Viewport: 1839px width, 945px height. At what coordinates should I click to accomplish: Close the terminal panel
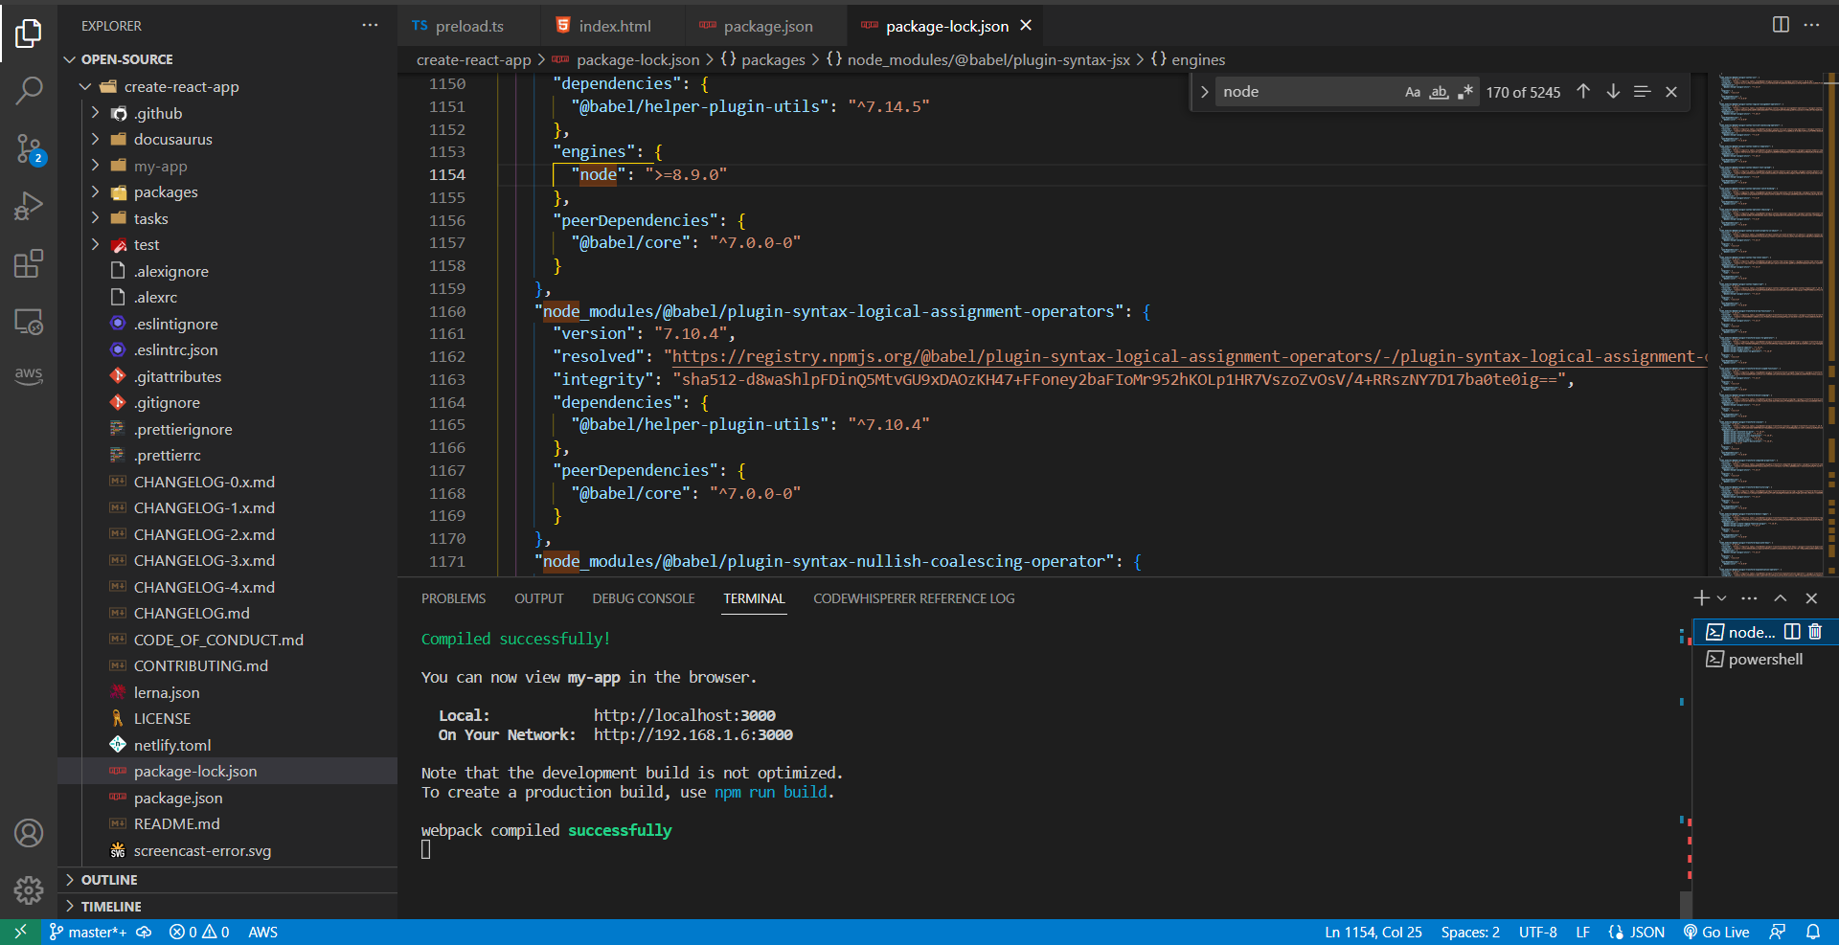(1811, 598)
